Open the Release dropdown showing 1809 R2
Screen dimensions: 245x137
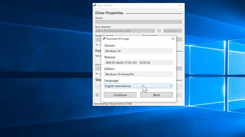pyautogui.click(x=138, y=62)
